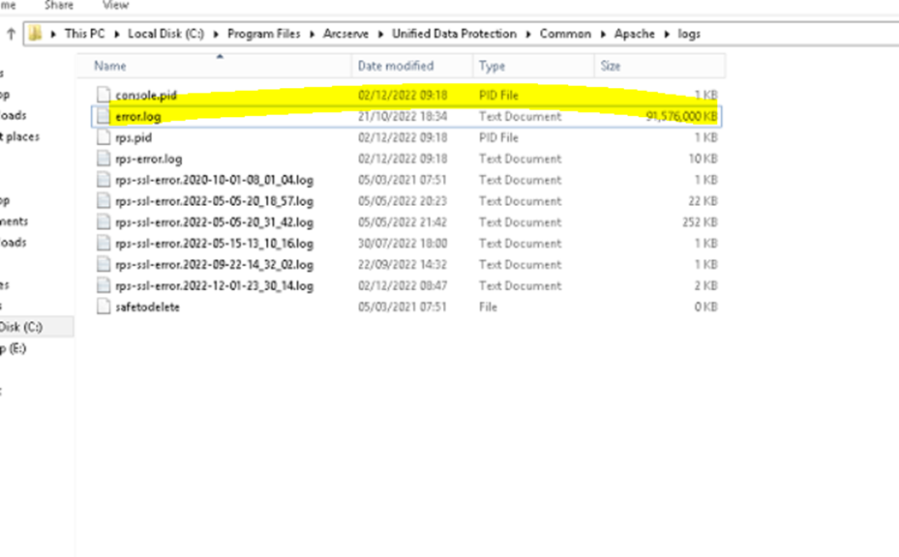The height and width of the screenshot is (557, 899).
Task: Go to Program Files in breadcrumb
Action: click(x=264, y=34)
